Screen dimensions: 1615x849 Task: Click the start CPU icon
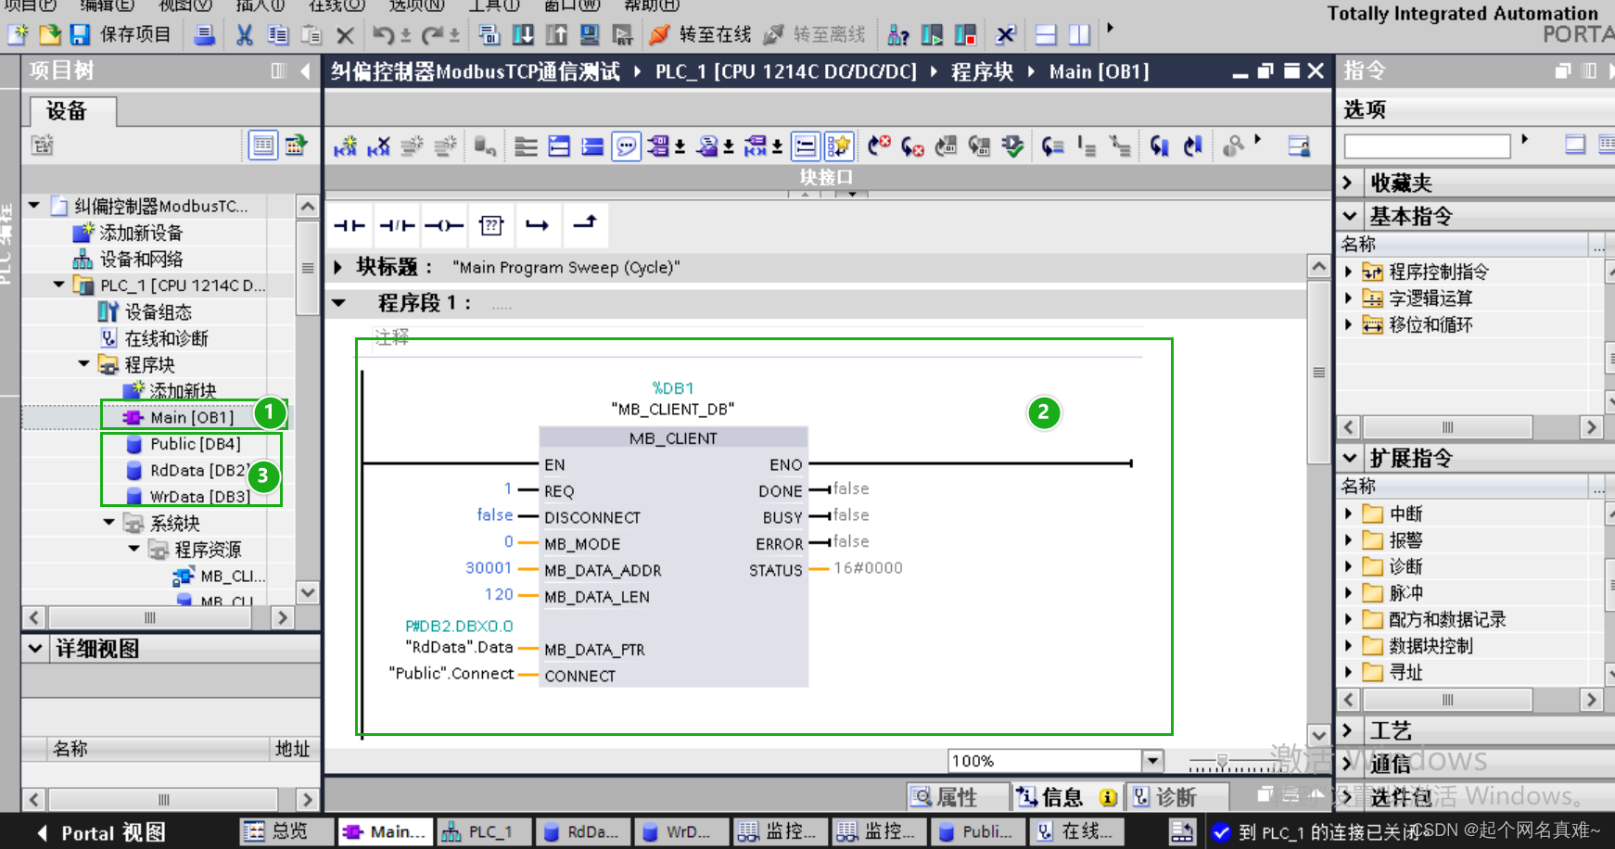tap(932, 35)
